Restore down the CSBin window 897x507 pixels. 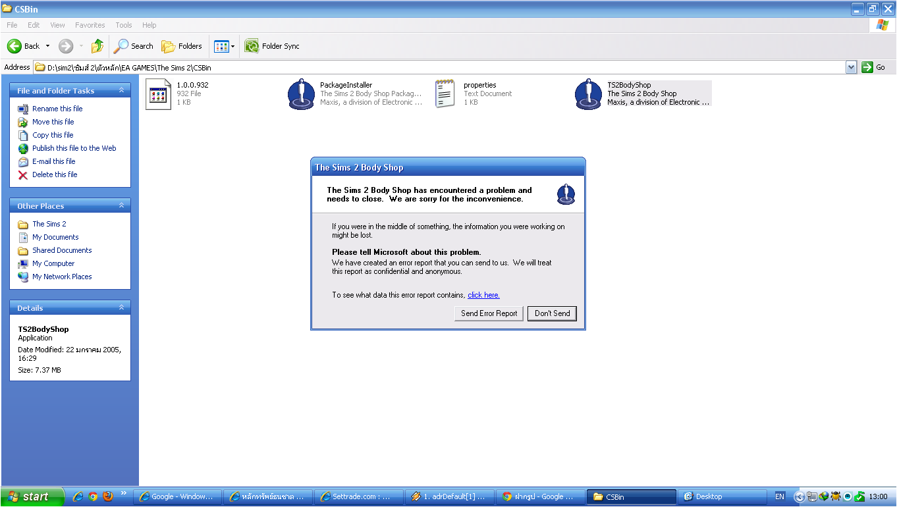(873, 9)
